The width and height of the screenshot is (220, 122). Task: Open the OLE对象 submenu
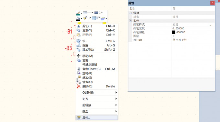coord(97,93)
